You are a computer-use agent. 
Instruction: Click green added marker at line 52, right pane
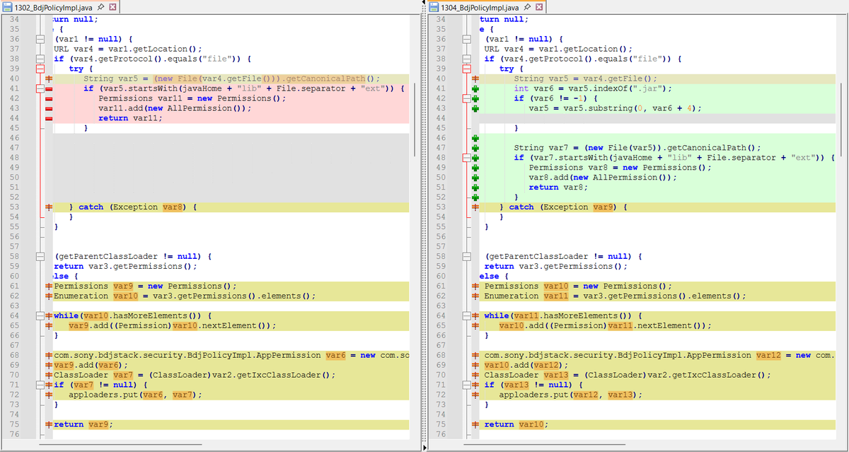(476, 197)
